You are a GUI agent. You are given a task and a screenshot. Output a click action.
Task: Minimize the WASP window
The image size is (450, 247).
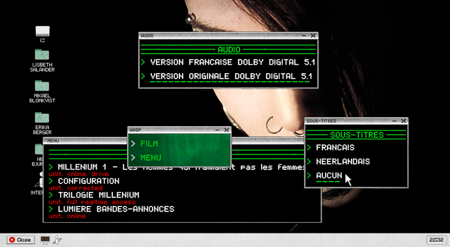[217, 130]
